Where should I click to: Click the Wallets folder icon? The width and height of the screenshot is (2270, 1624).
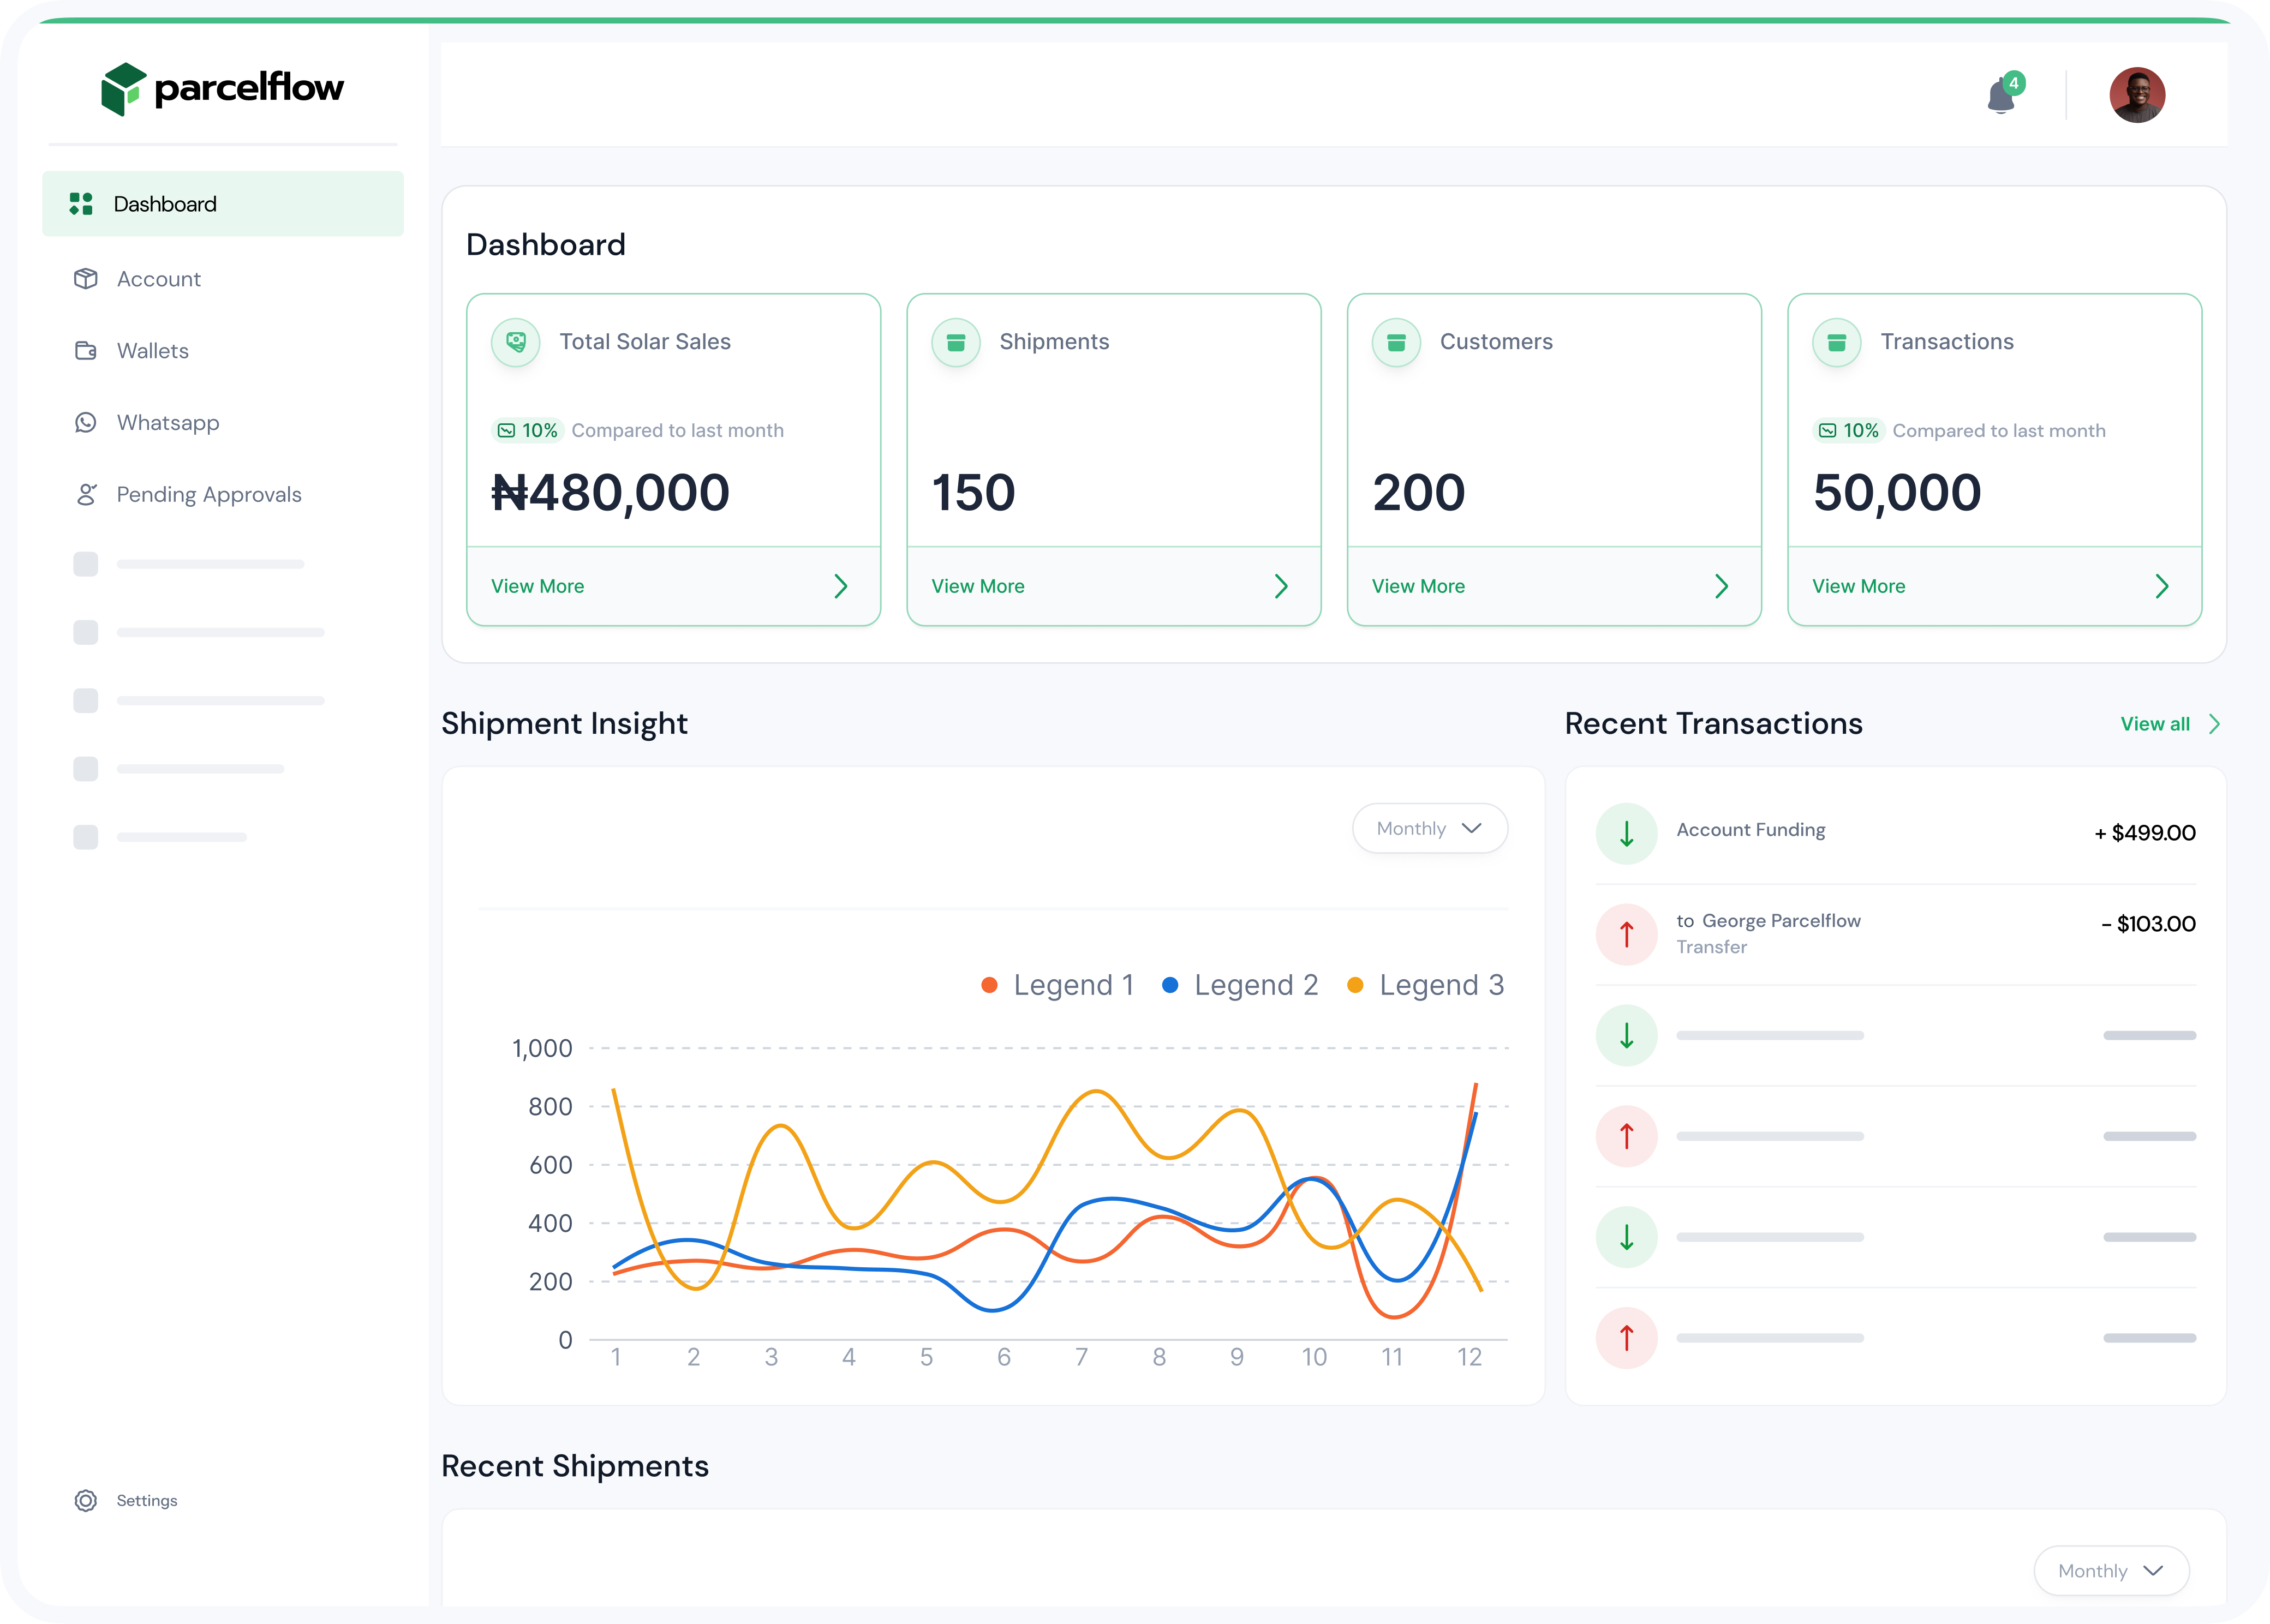coord(86,351)
